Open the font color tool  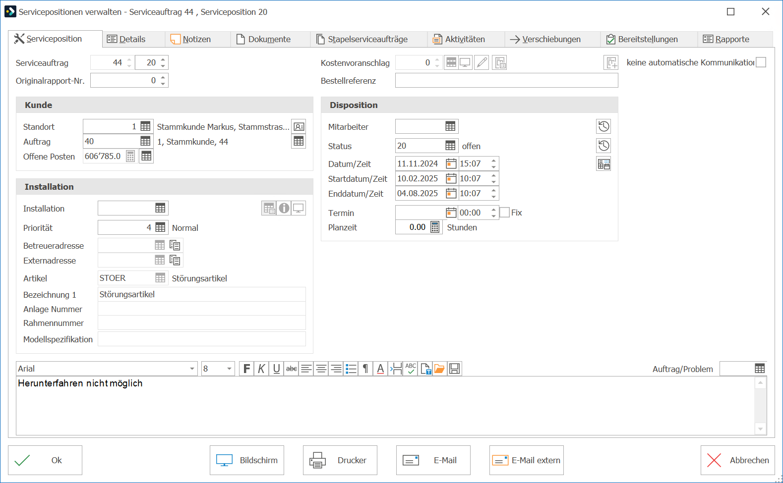tap(380, 369)
